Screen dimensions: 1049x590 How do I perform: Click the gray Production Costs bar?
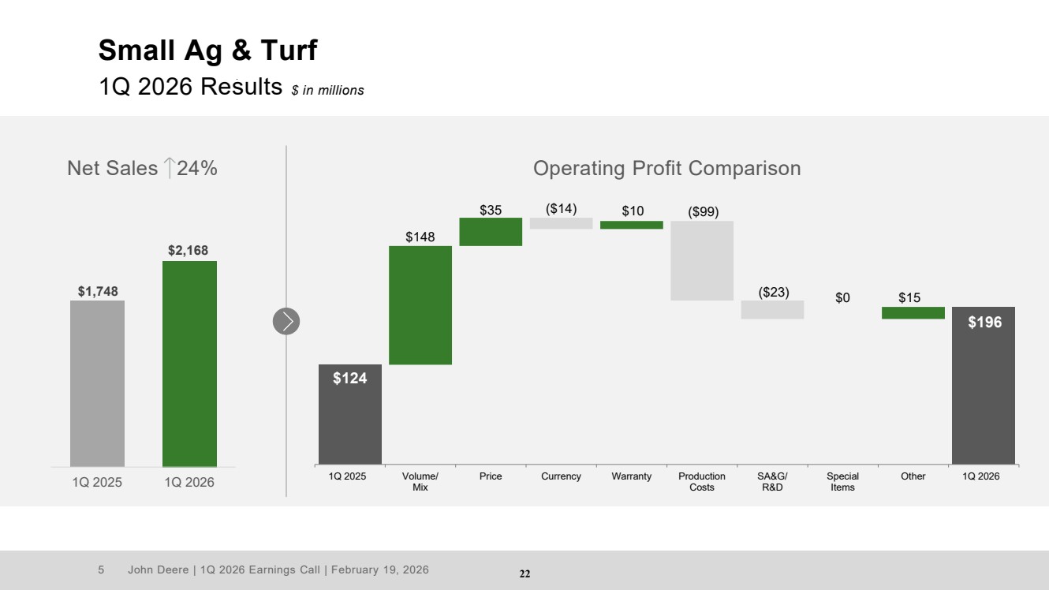[702, 260]
